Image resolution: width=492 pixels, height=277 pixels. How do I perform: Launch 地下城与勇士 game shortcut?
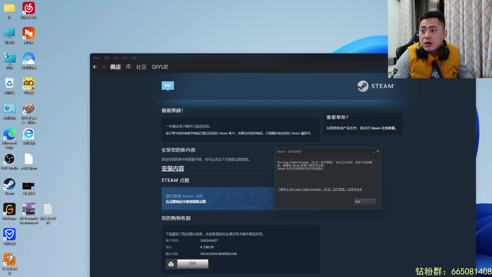tap(29, 113)
